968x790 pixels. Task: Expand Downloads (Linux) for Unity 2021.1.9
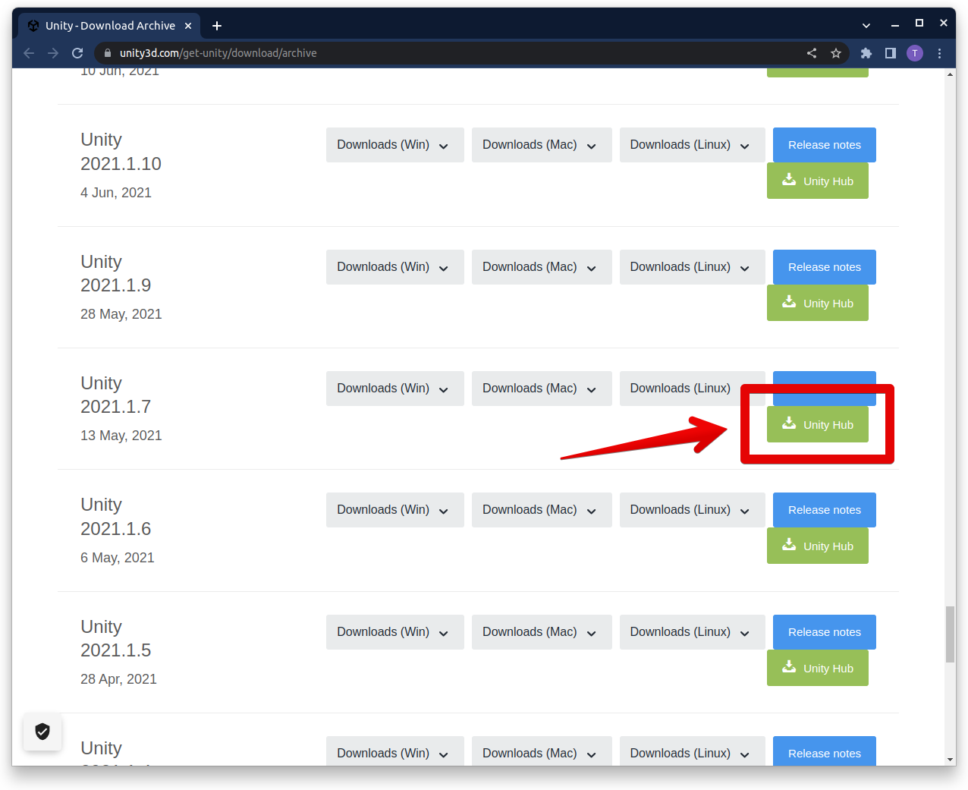(692, 267)
